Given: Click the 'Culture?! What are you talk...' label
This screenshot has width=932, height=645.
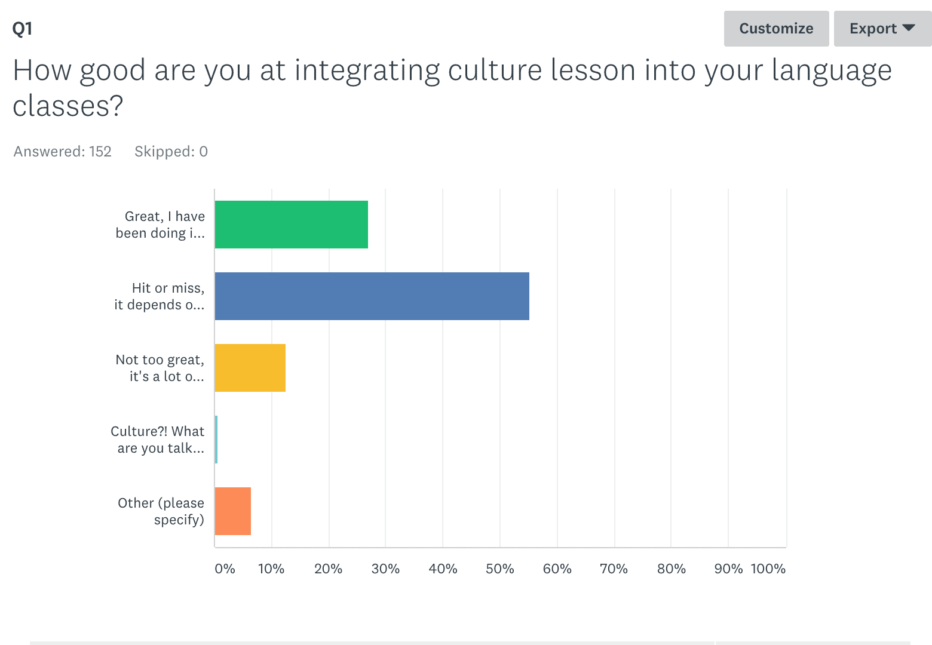Looking at the screenshot, I should coord(158,440).
